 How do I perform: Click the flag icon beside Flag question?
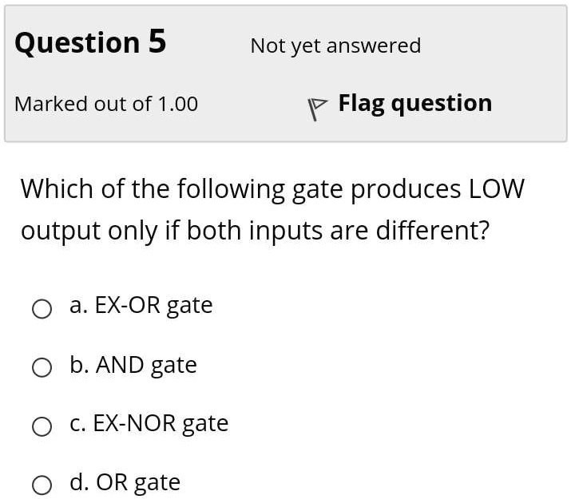tap(317, 109)
